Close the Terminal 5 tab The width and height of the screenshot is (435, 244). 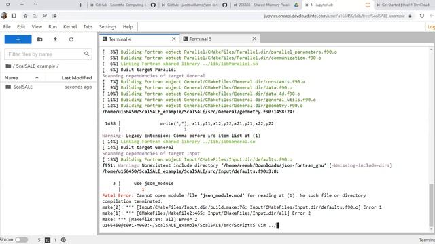tap(254, 39)
